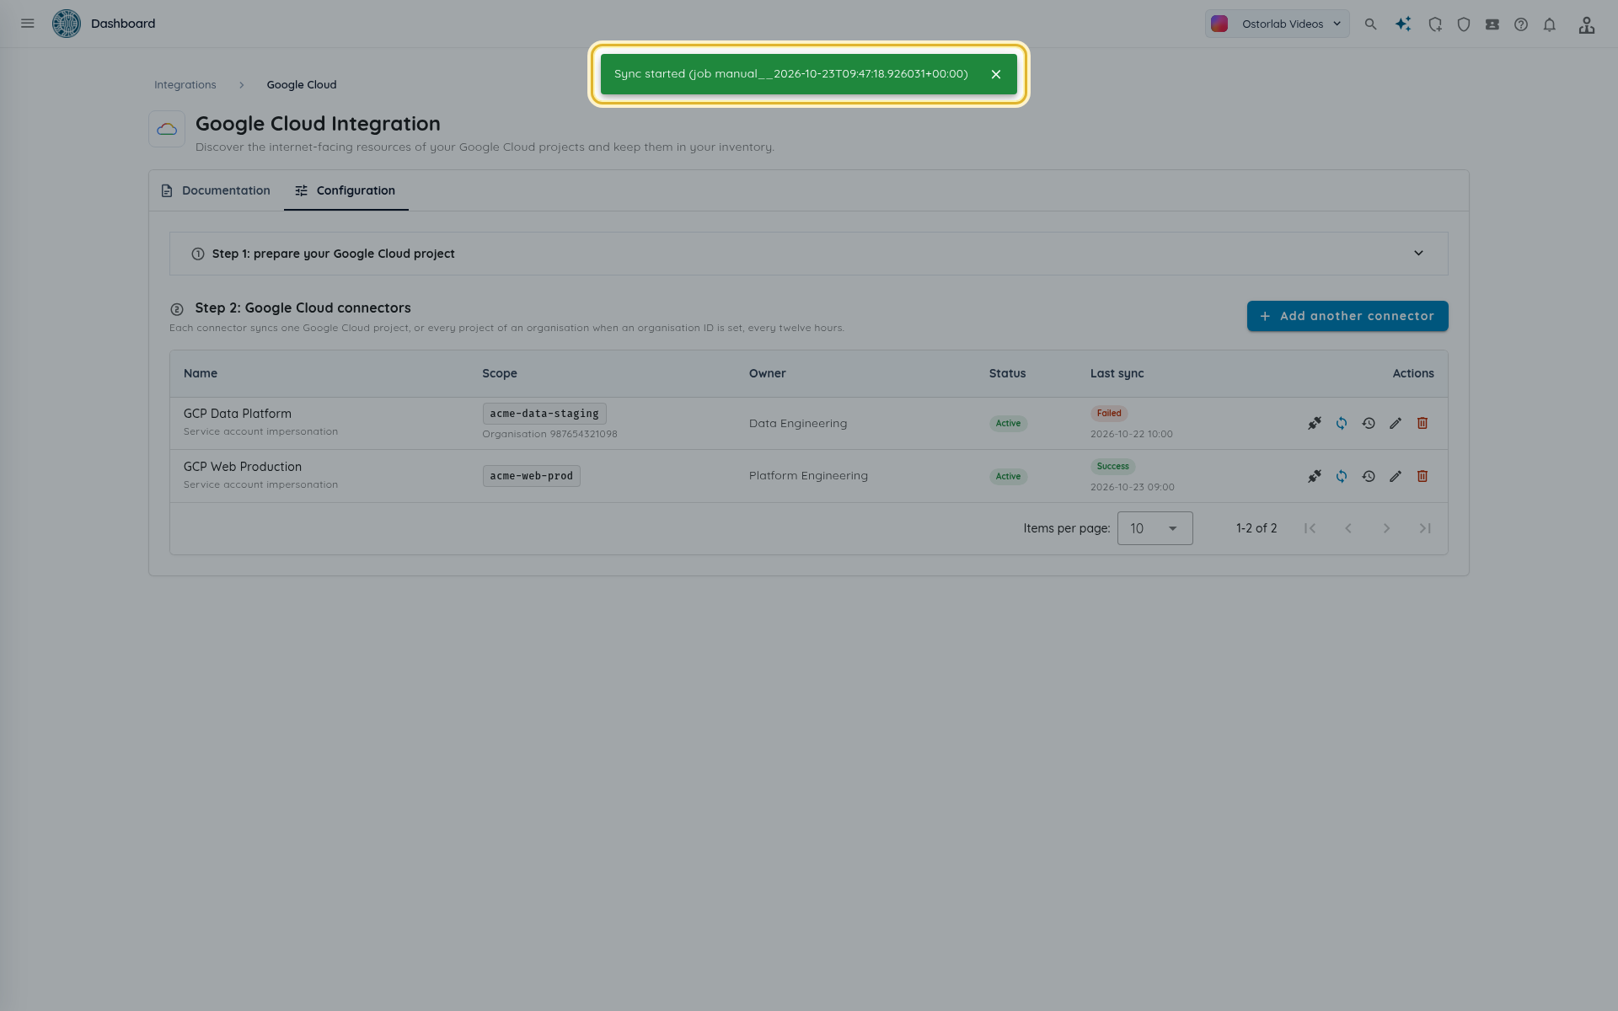Click the Failed last sync badge

click(x=1109, y=413)
